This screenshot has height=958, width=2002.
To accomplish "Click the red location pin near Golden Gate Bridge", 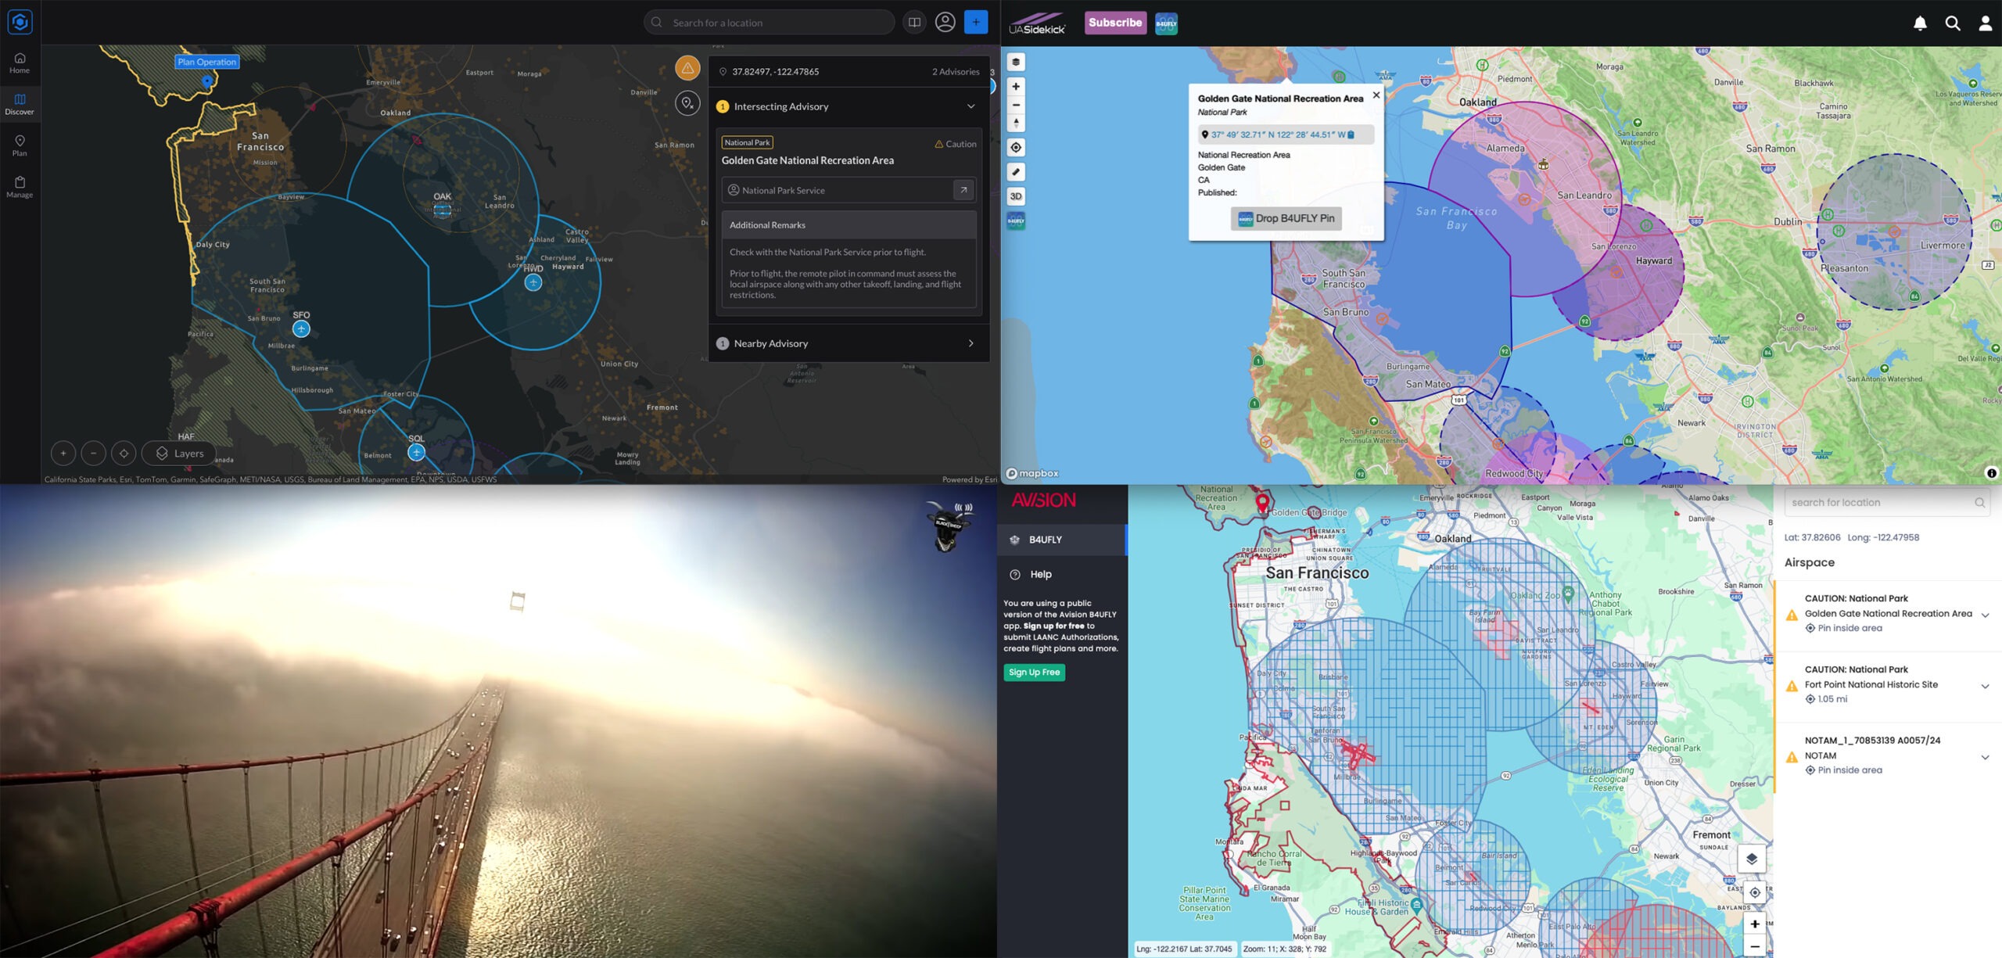I will pos(1262,502).
